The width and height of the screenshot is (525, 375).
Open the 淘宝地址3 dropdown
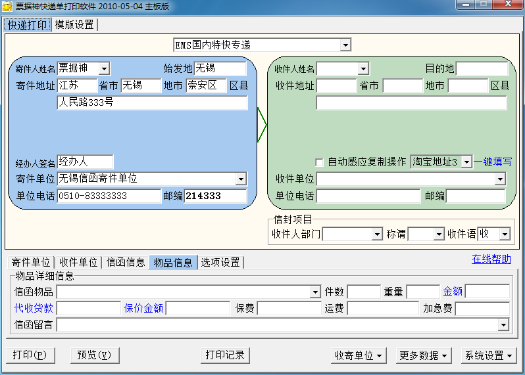pyautogui.click(x=466, y=162)
